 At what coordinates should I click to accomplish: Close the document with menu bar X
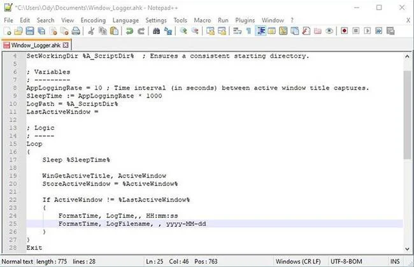pyautogui.click(x=408, y=20)
